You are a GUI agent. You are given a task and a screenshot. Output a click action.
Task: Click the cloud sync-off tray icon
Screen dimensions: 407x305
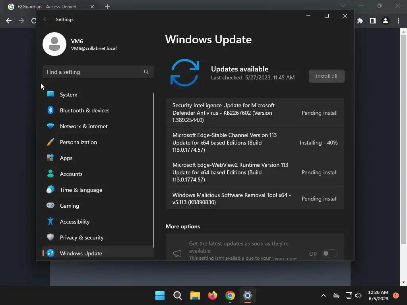[336, 295]
